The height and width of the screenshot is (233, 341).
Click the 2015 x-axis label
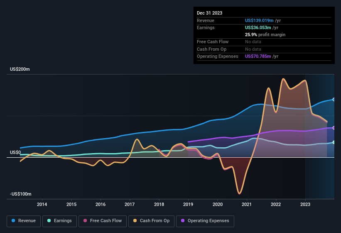[x=71, y=204]
